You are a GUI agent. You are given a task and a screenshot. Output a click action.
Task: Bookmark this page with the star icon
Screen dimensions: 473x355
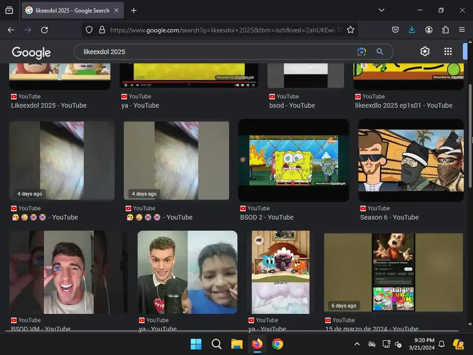[x=350, y=30]
